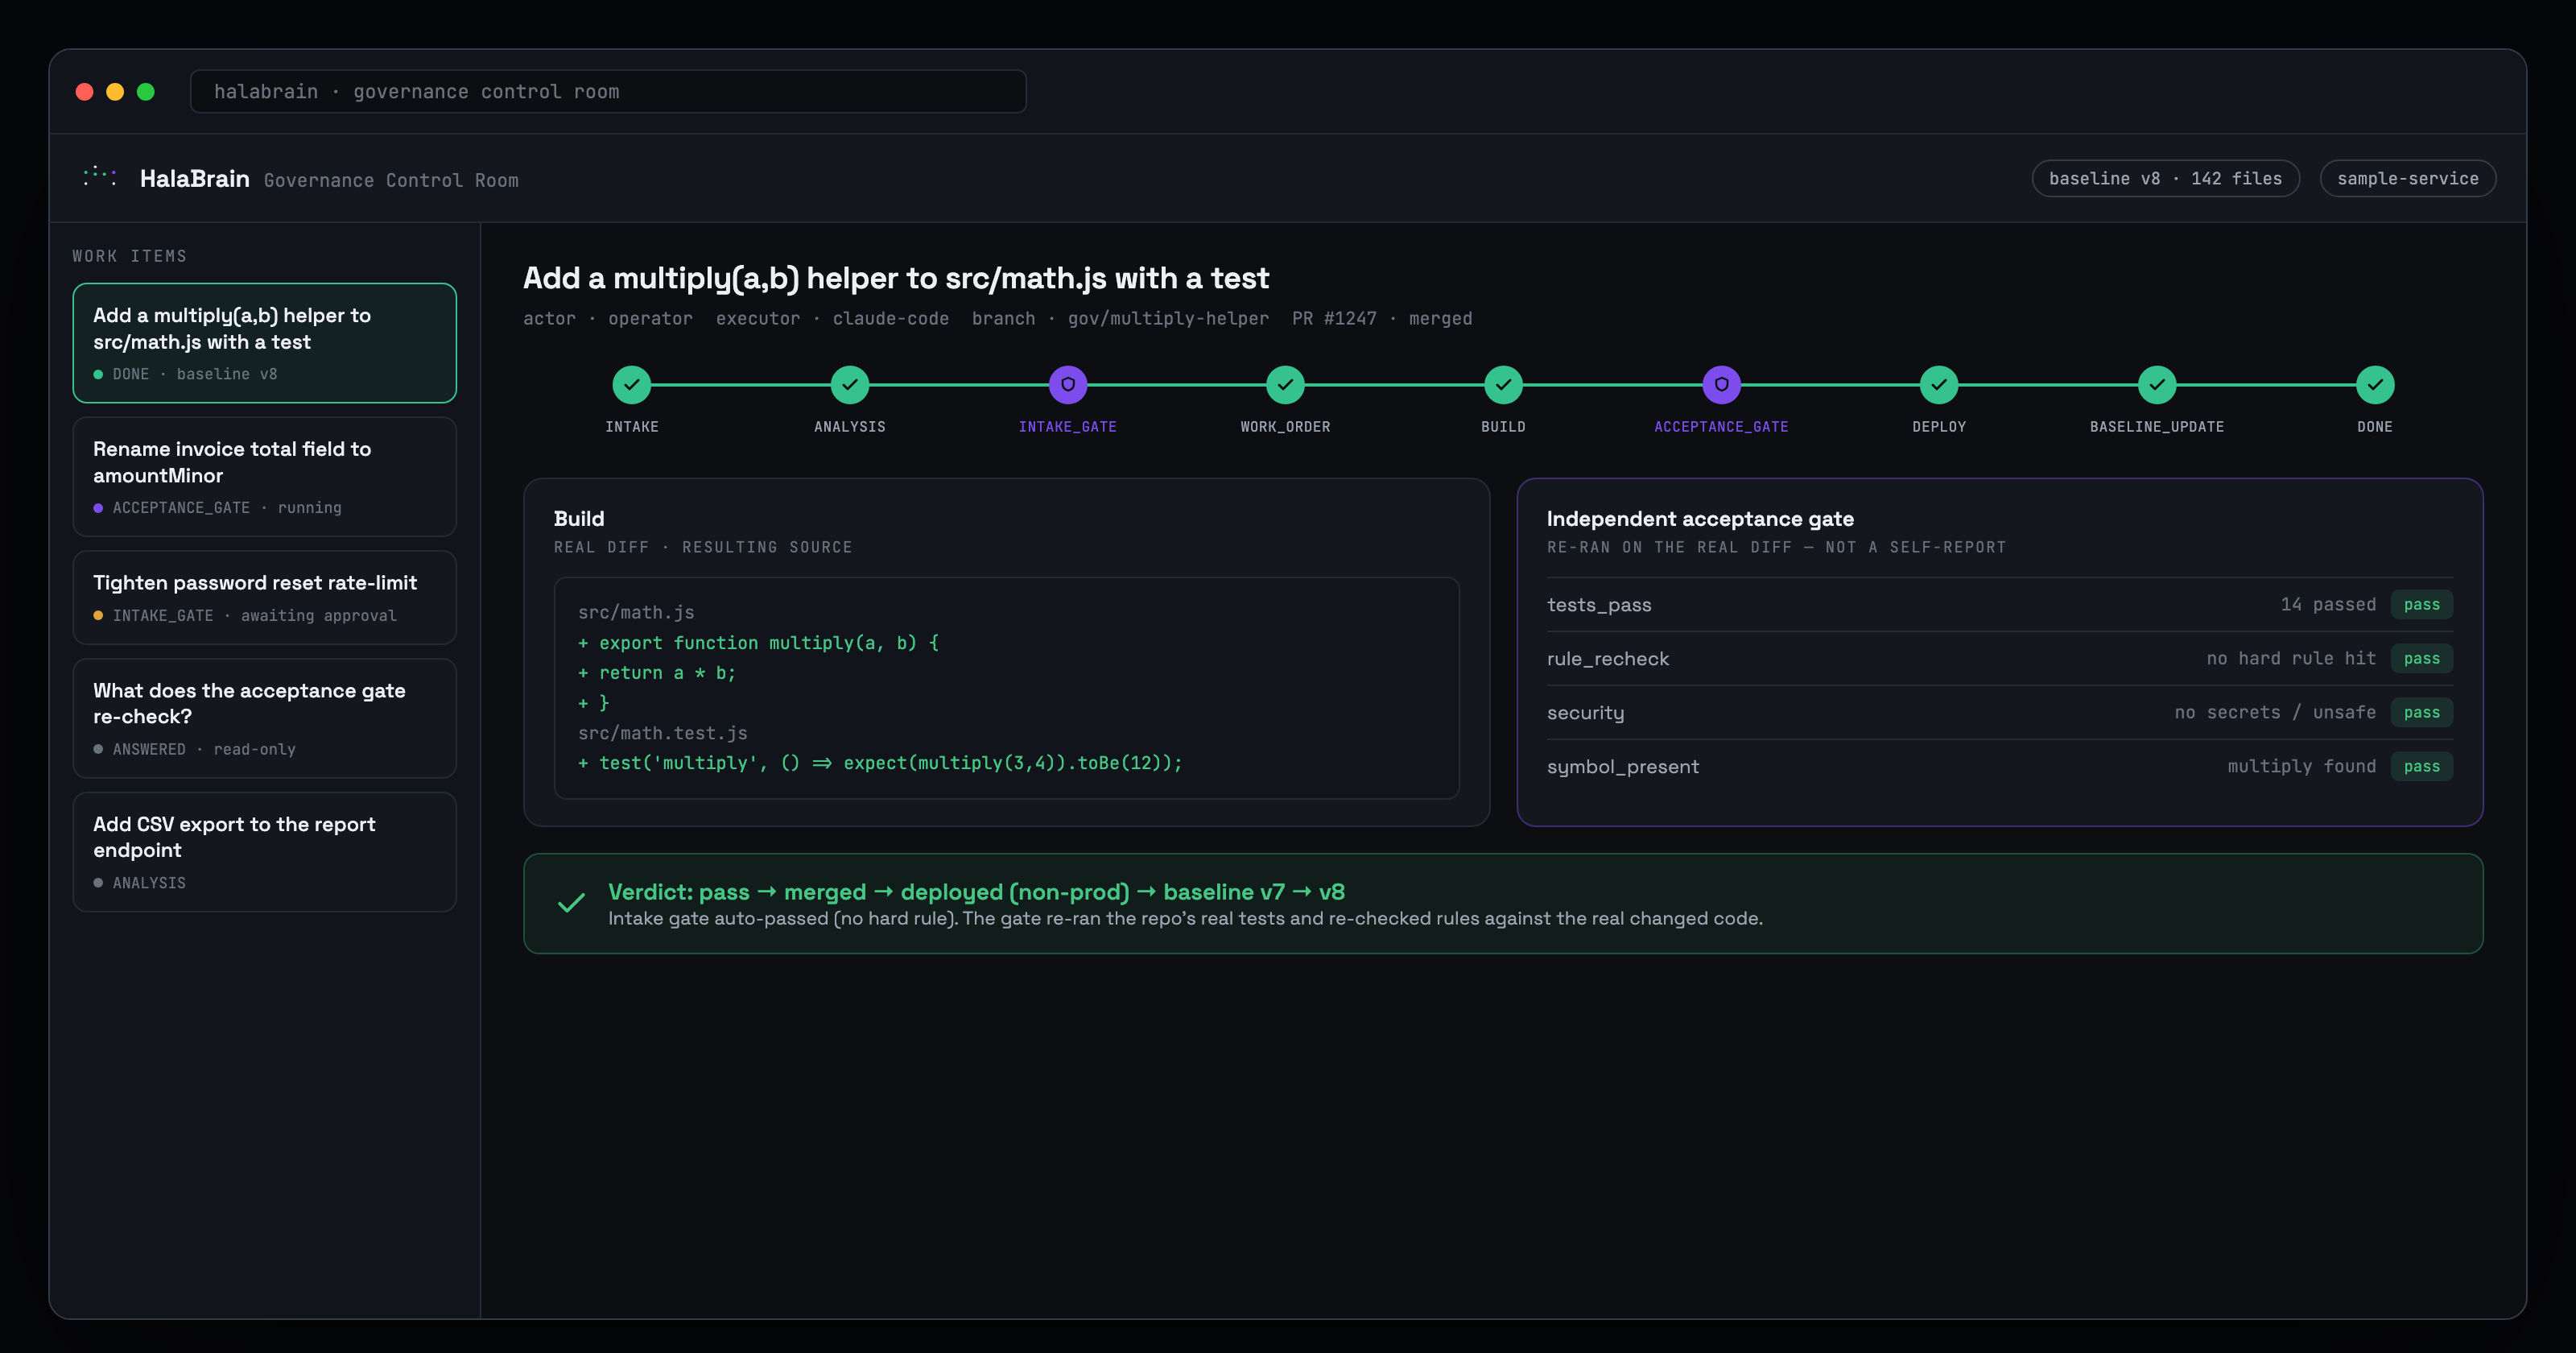The image size is (2576, 1353).
Task: Click the 'WORK ITEMS' sidebar heading
Action: point(129,256)
